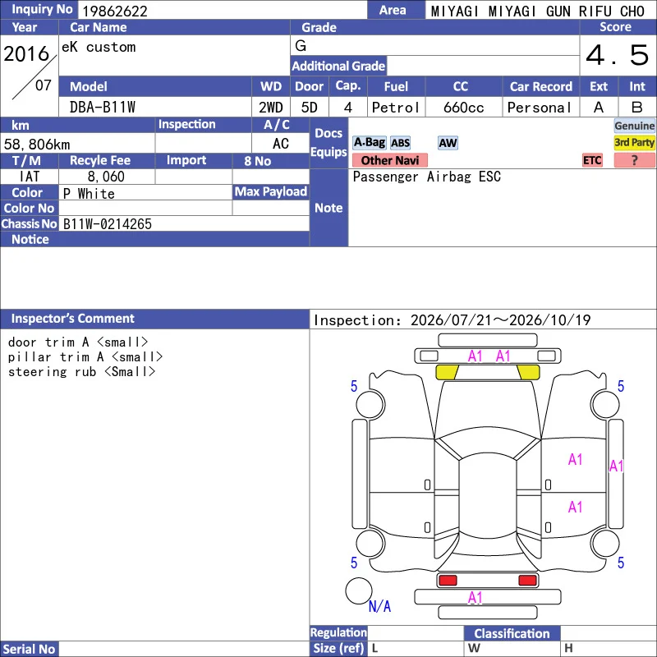
Task: Click the Other Navi badge
Action: click(389, 160)
